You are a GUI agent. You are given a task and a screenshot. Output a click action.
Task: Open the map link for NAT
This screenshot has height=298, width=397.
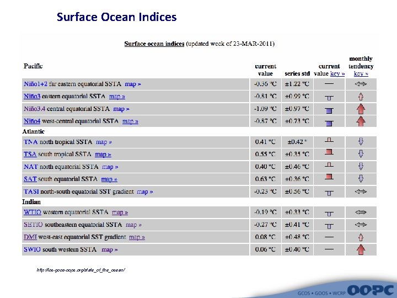110,167
